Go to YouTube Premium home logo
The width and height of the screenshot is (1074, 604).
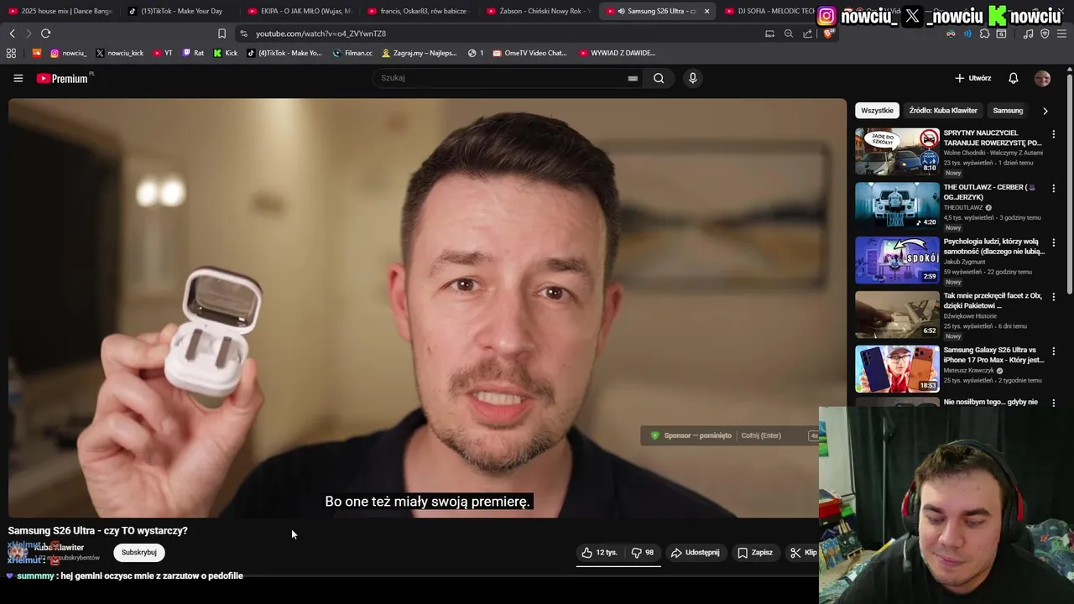(x=63, y=78)
